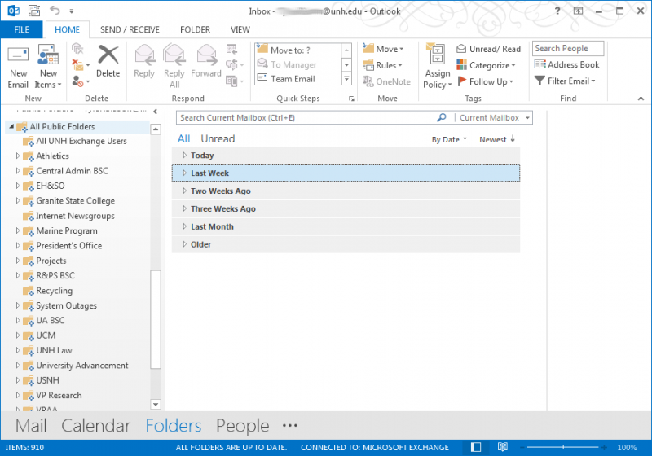
Task: Show only Unread messages
Action: coord(218,138)
